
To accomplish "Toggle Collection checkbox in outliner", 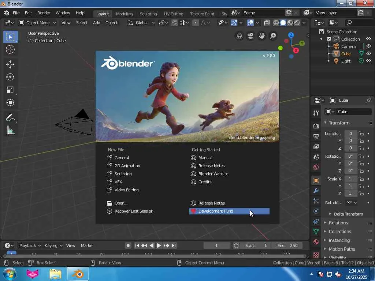I will tap(329, 39).
